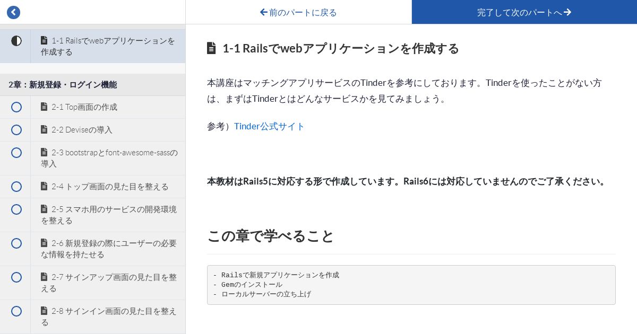Mark completion circle for 2-1 Top画面の作成
The height and width of the screenshot is (334, 637).
click(x=16, y=107)
